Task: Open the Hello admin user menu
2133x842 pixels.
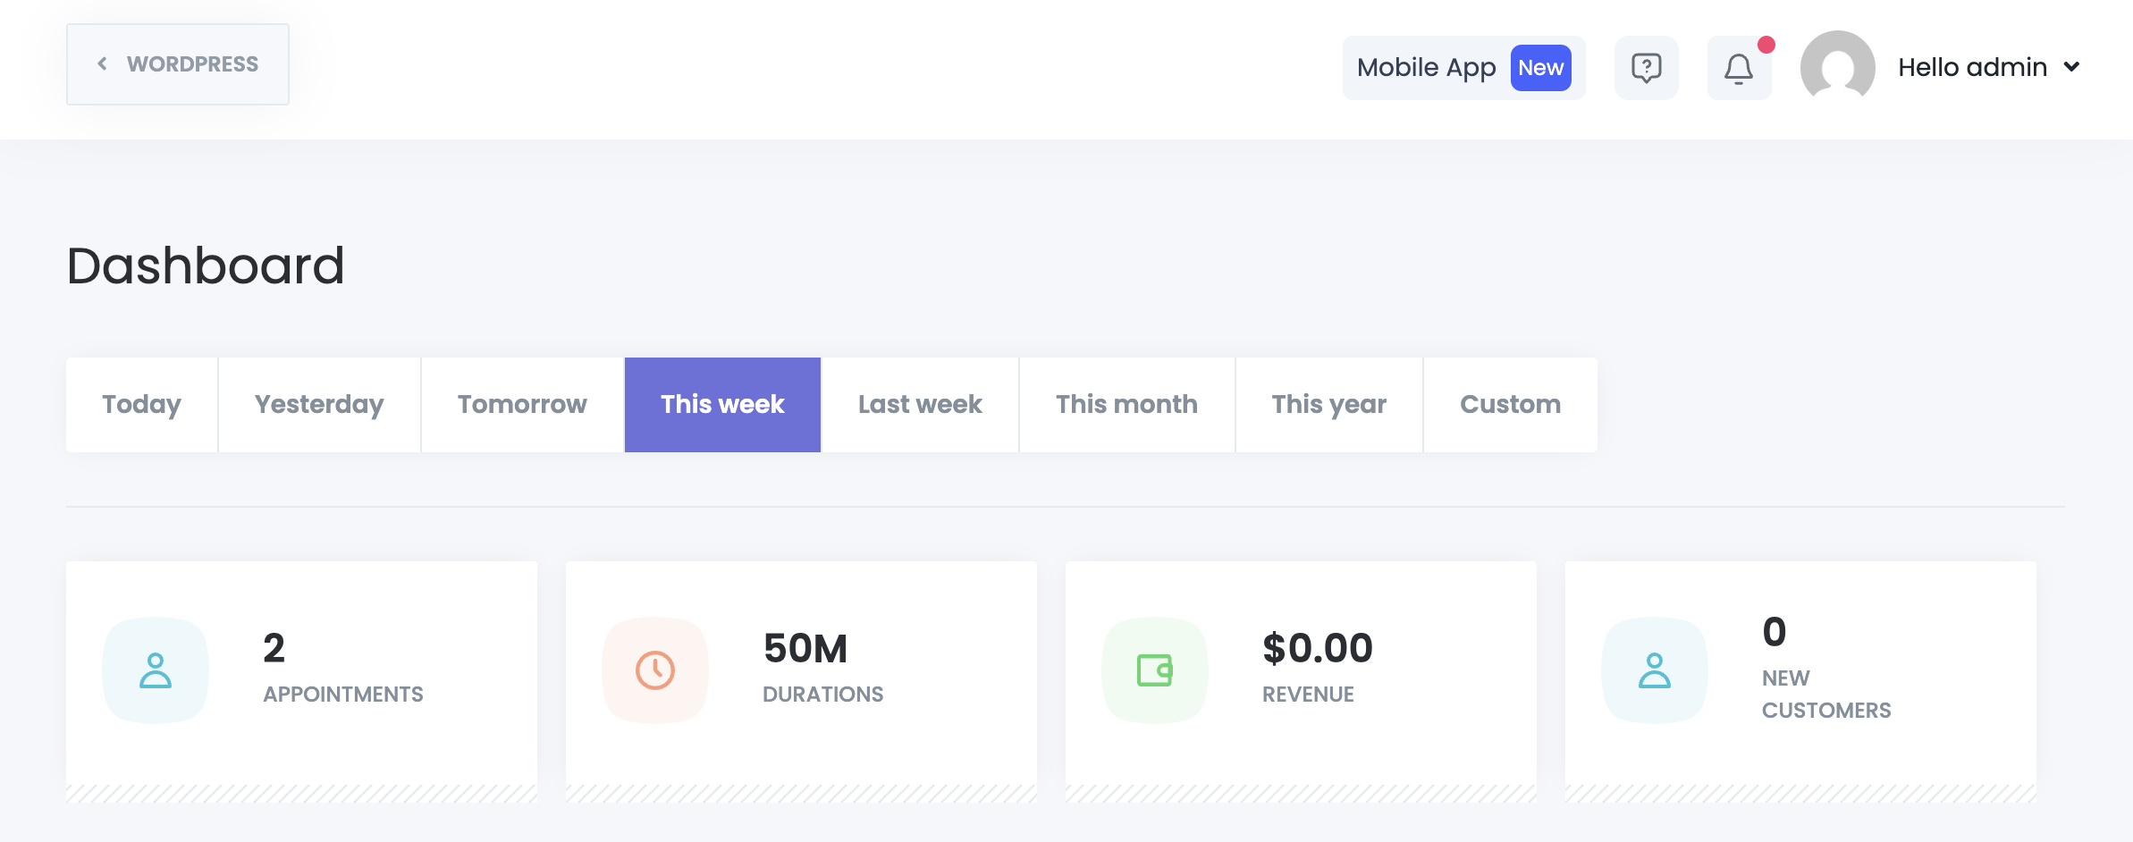Action: coord(1972,67)
